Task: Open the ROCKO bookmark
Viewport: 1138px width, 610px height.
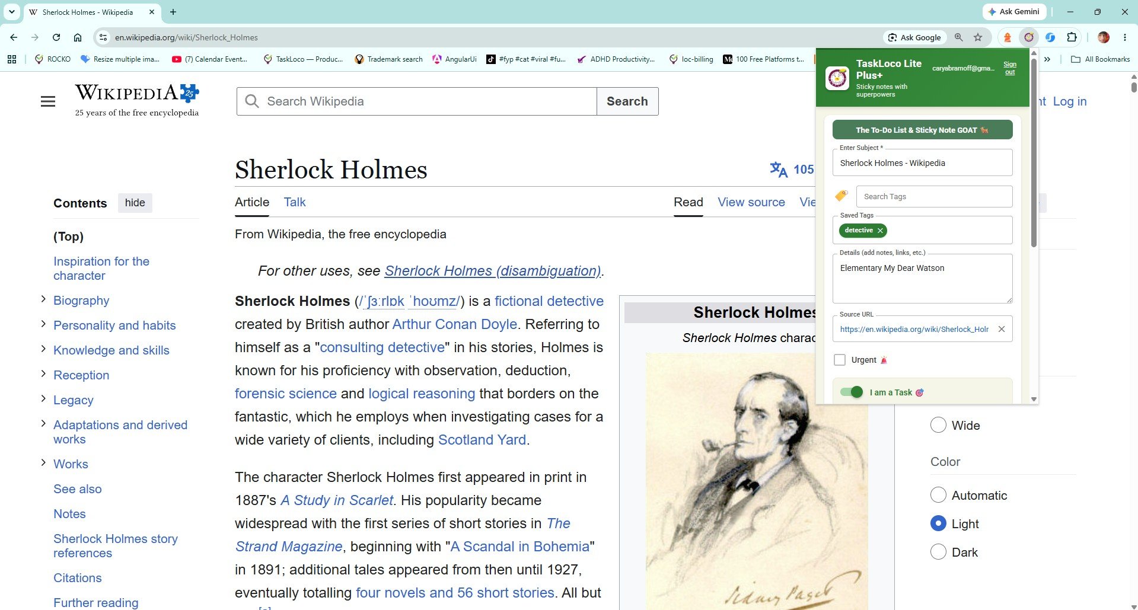Action: pos(53,59)
